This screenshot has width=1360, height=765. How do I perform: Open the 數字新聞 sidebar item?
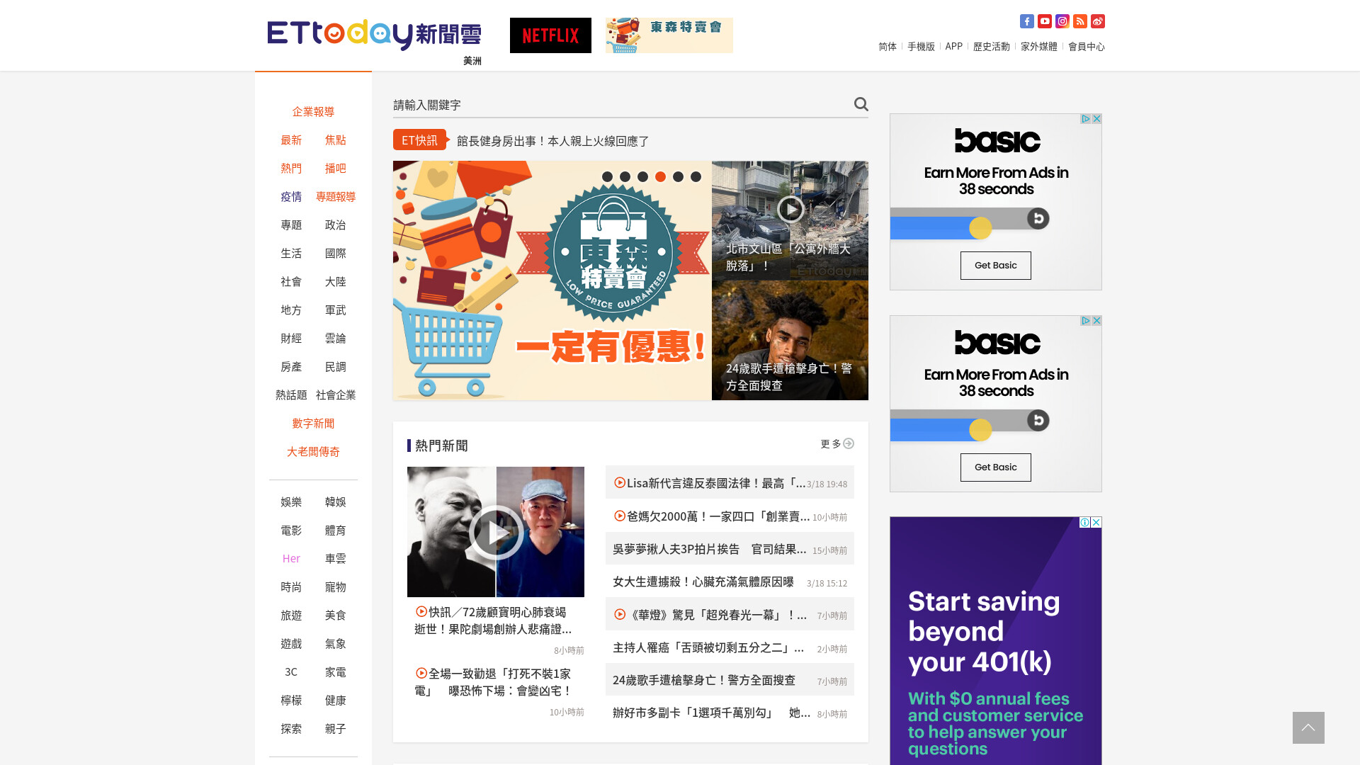point(313,423)
